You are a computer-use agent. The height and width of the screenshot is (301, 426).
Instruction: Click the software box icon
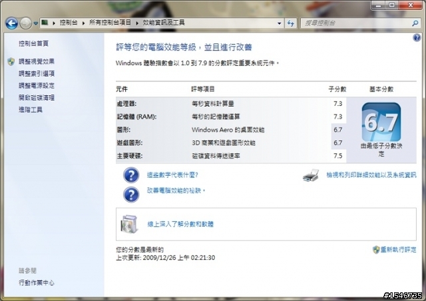(129, 224)
